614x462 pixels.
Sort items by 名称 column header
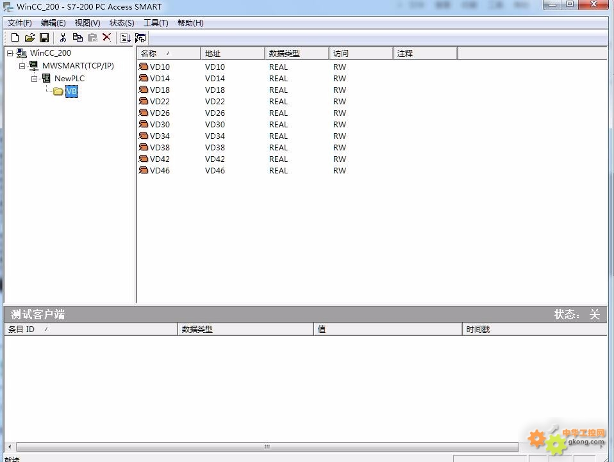point(169,53)
